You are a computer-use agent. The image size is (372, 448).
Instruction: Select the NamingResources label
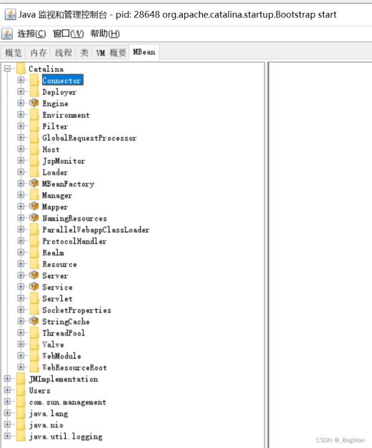(x=74, y=218)
